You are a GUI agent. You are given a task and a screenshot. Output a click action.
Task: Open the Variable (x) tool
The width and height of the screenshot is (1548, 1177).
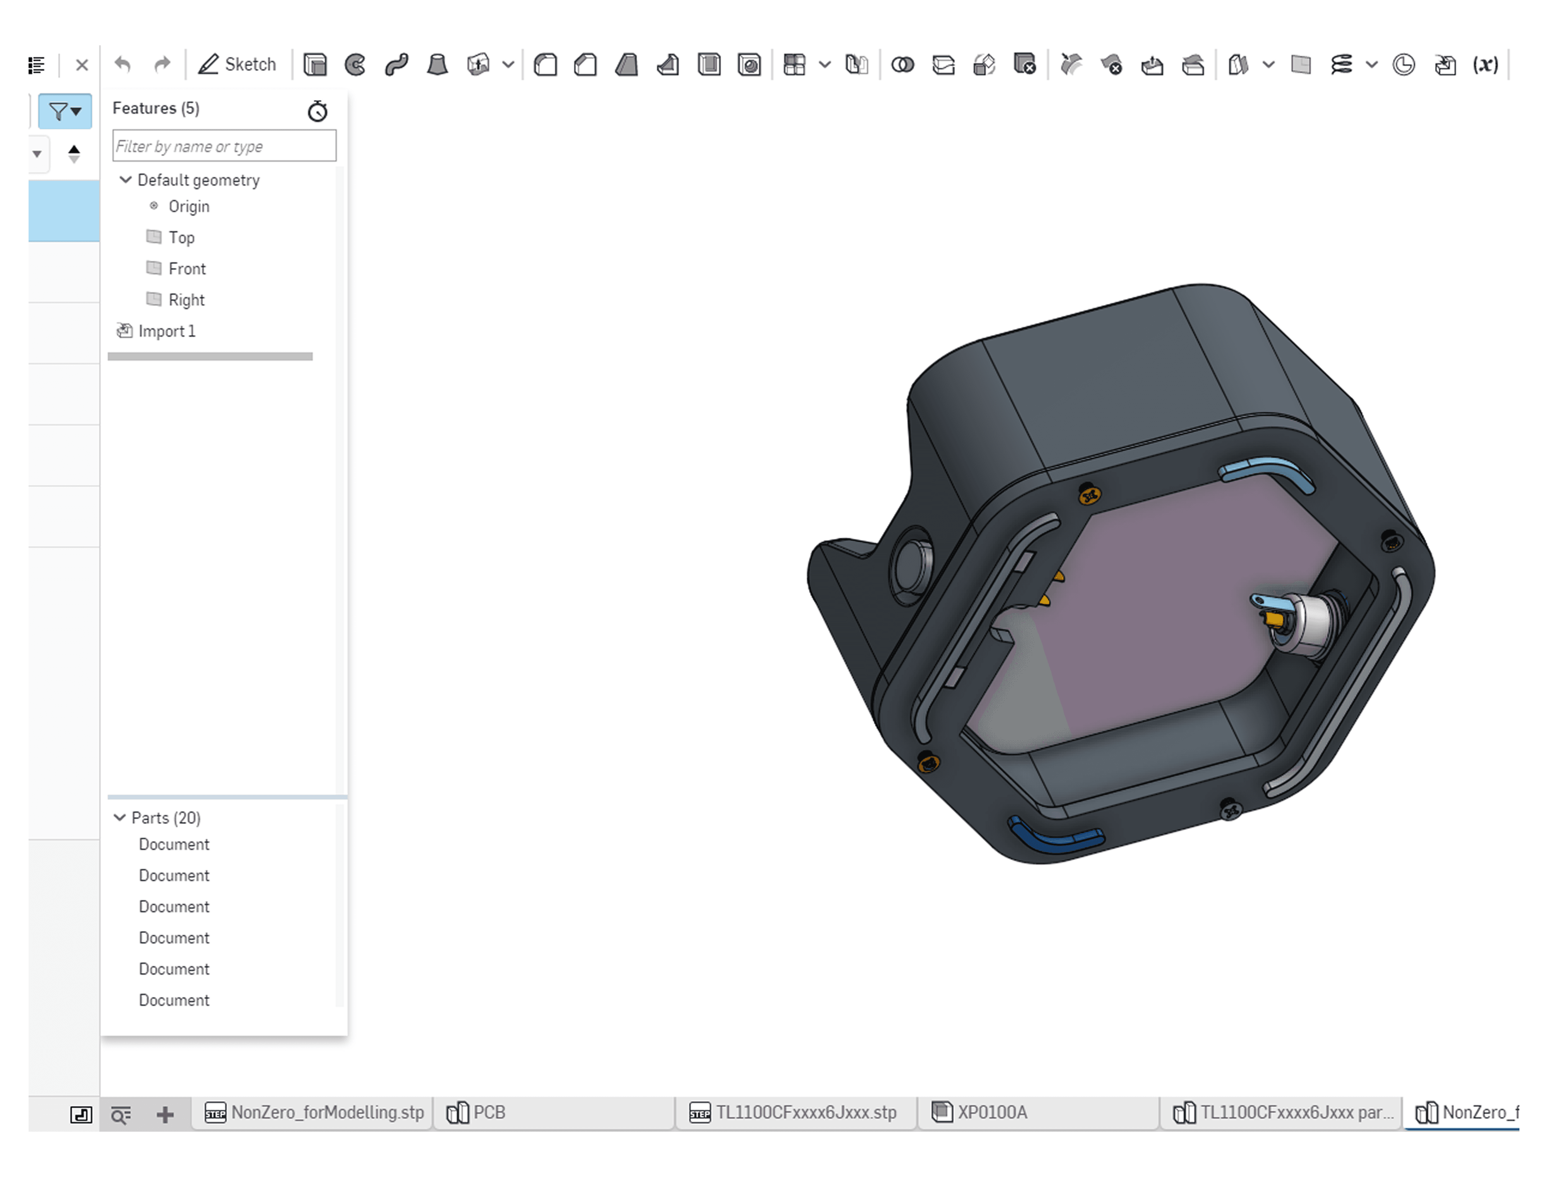click(1485, 65)
